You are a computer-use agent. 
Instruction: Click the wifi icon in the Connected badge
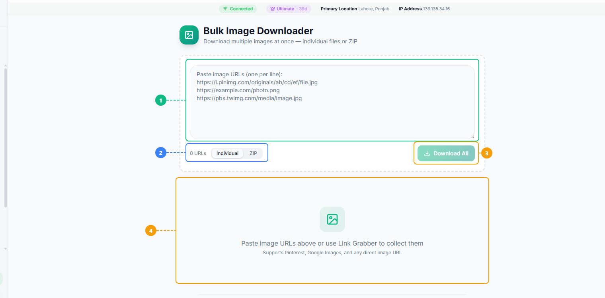225,9
